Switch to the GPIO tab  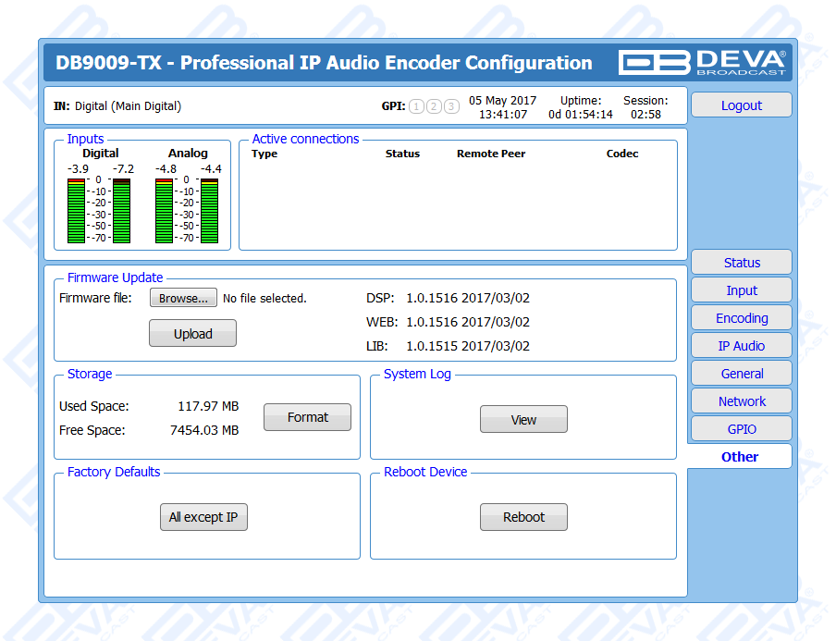741,429
